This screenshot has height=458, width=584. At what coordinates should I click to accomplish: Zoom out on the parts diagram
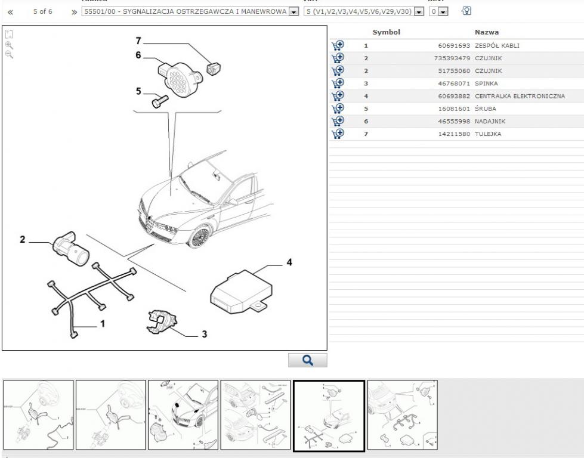click(9, 55)
